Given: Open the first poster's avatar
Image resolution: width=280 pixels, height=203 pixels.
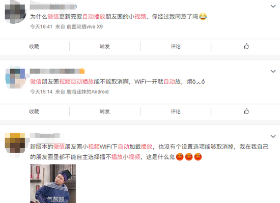Looking at the screenshot, I should (15, 12).
